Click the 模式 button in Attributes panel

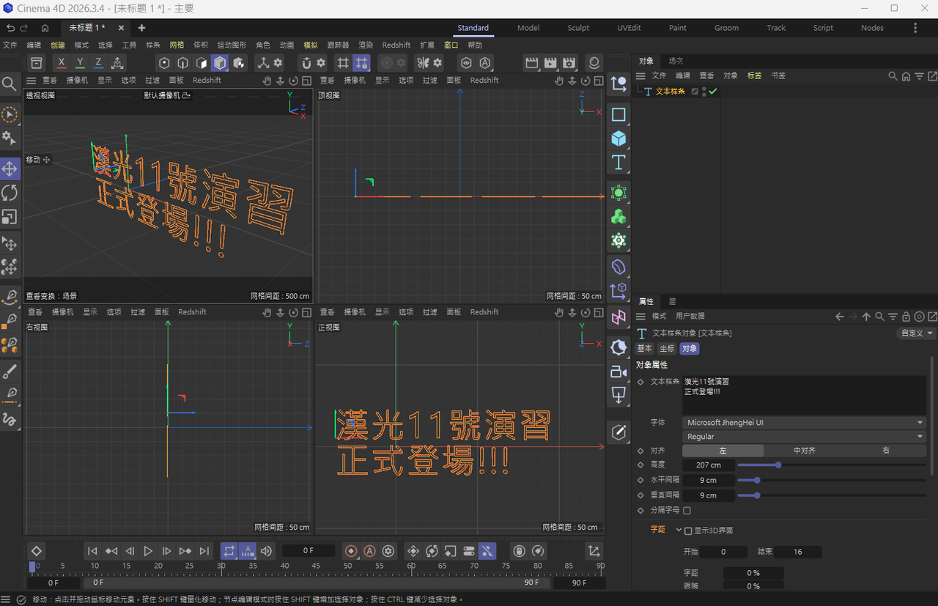pyautogui.click(x=660, y=317)
